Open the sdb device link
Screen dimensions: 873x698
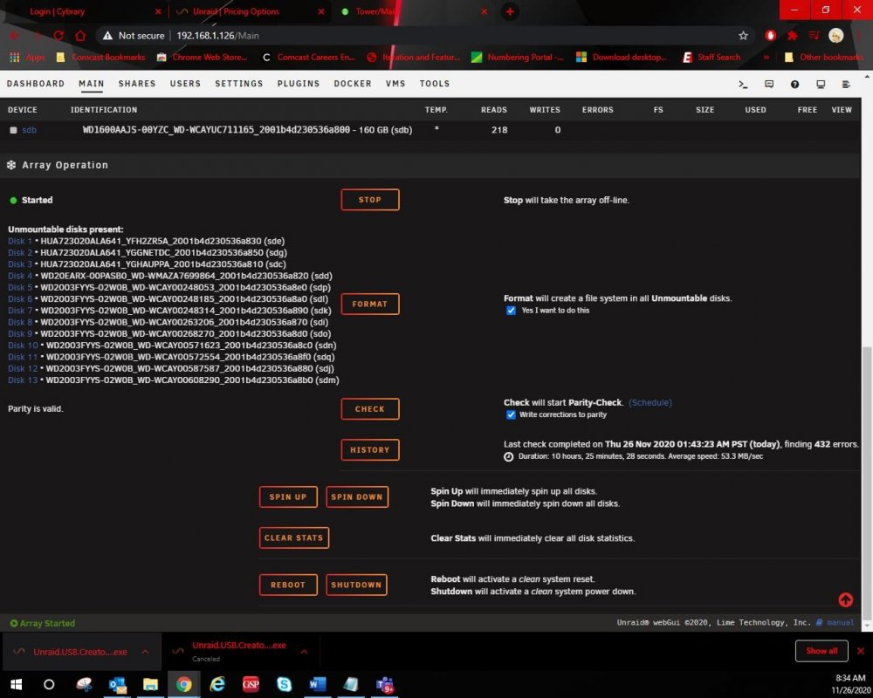29,130
